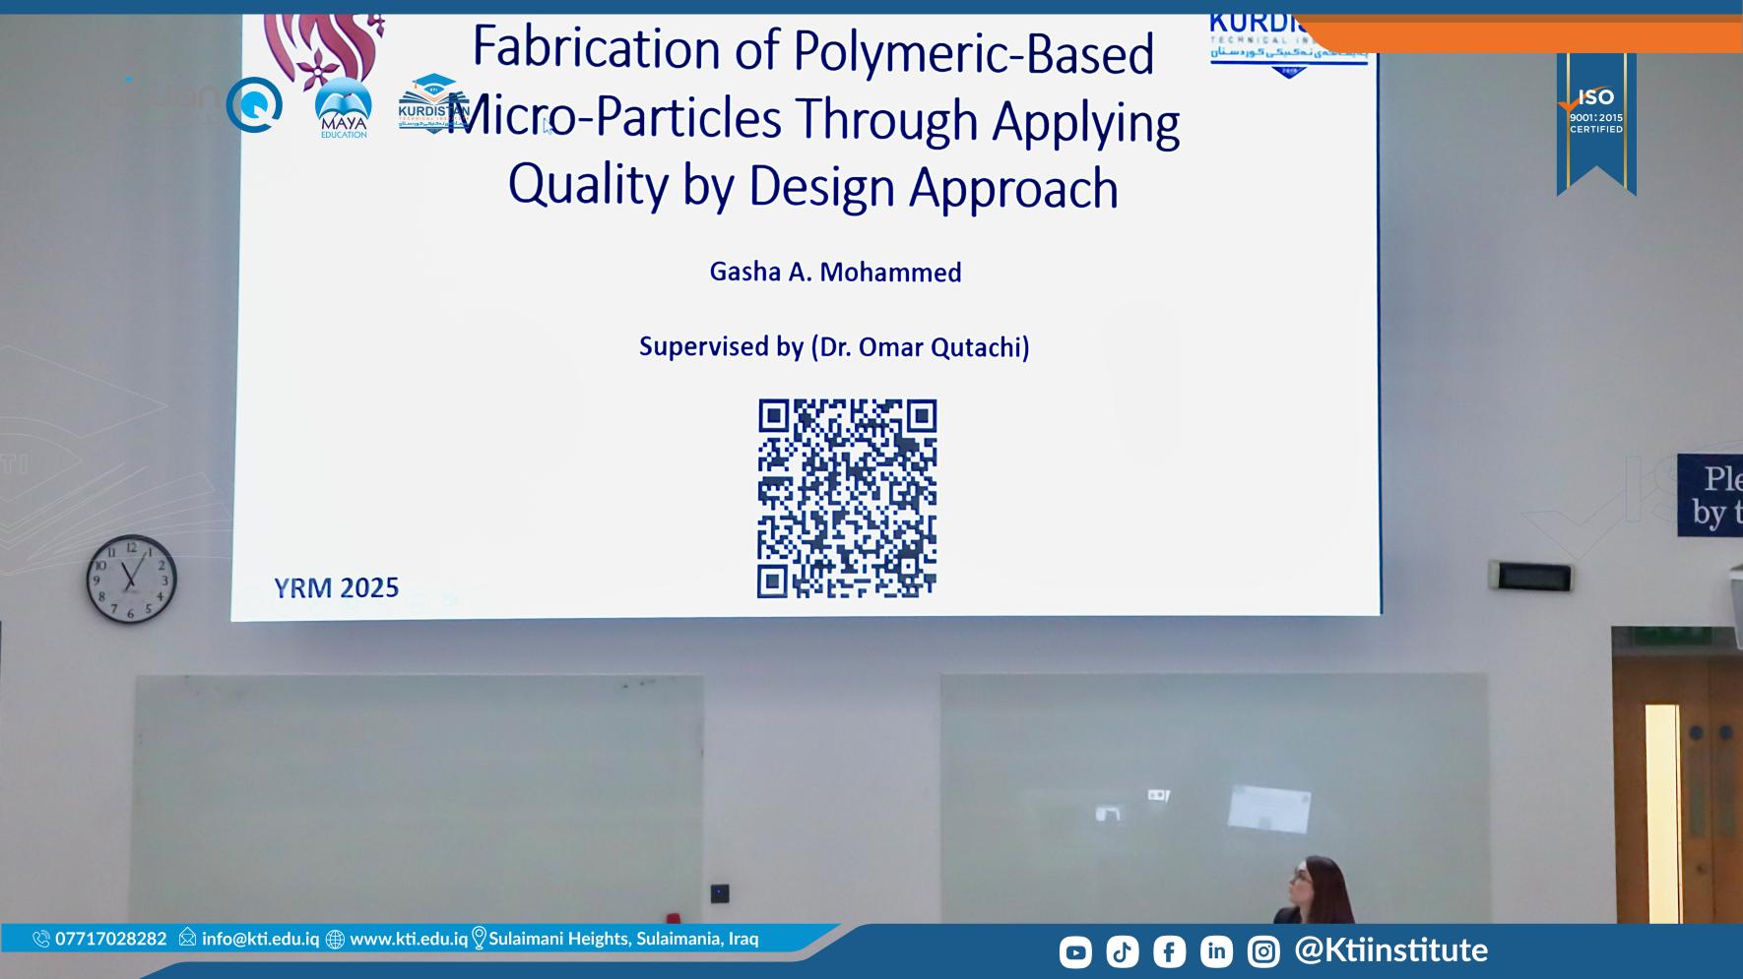Viewport: 1743px width, 979px height.
Task: Click the Kurdistan logo on slide's top right
Action: pyautogui.click(x=1288, y=45)
